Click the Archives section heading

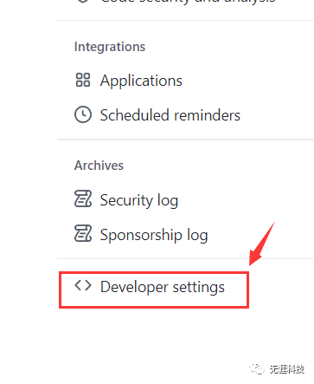(99, 166)
